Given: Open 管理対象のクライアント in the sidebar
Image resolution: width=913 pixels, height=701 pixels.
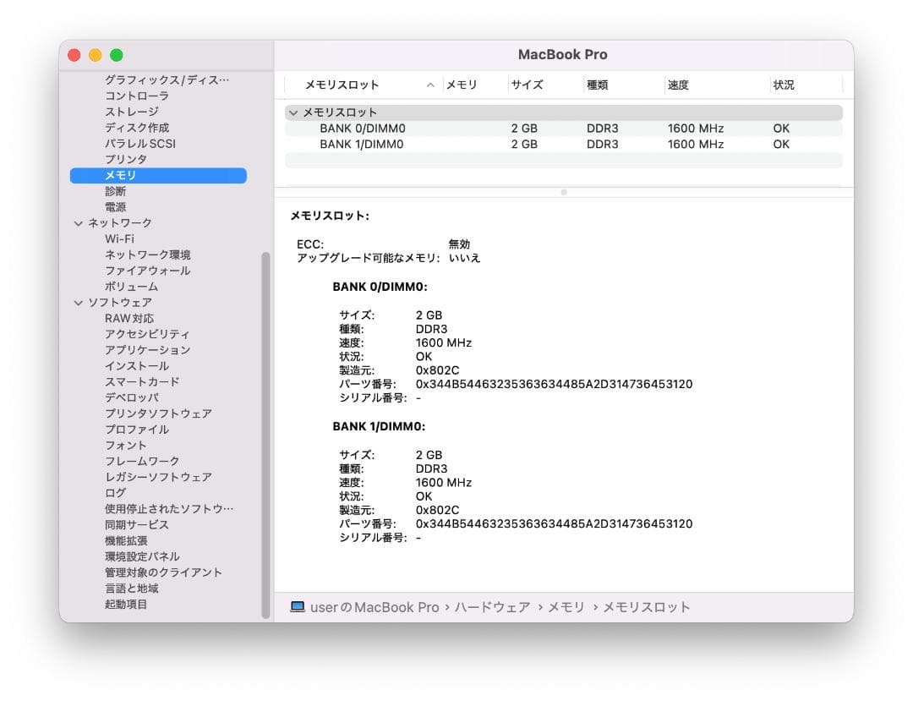Looking at the screenshot, I should [x=164, y=572].
